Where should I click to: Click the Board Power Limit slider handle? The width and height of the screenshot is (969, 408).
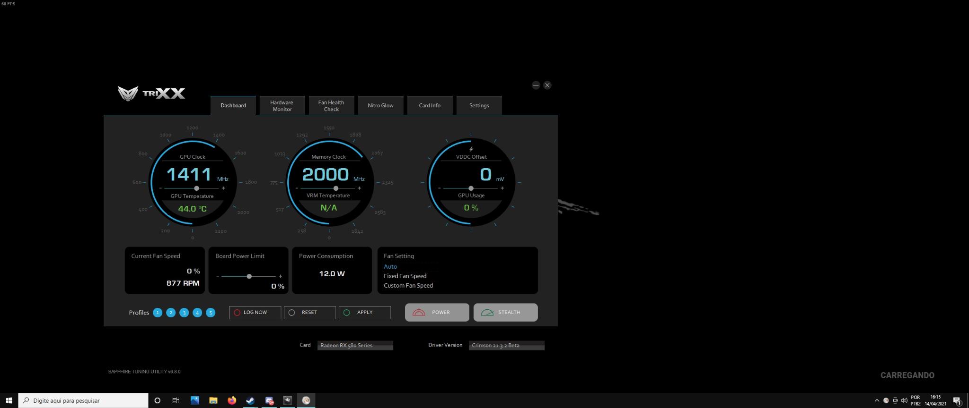coord(249,276)
